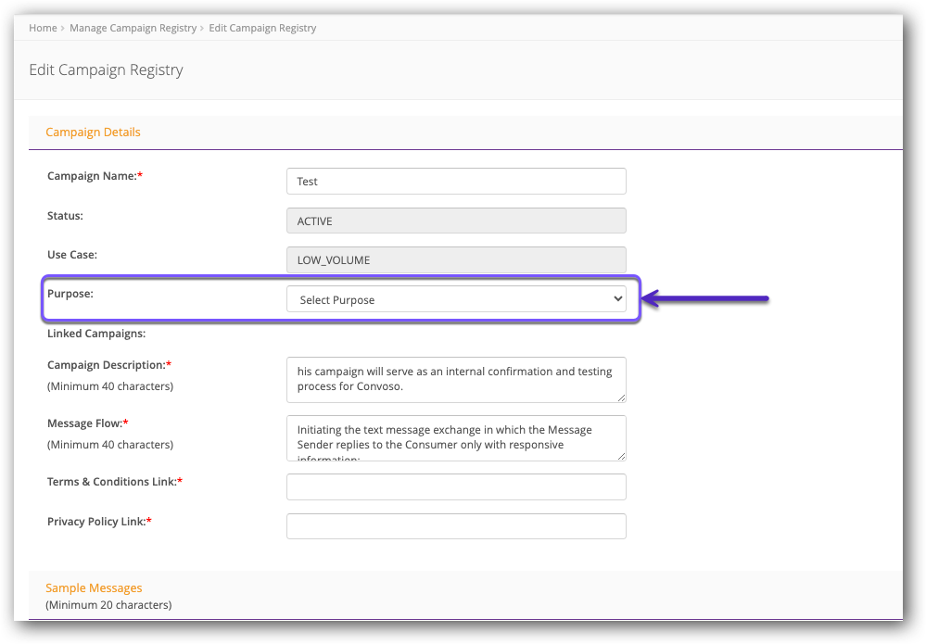Screen dimensions: 926x644
Task: Click the Privacy Policy Link field
Action: [456, 526]
